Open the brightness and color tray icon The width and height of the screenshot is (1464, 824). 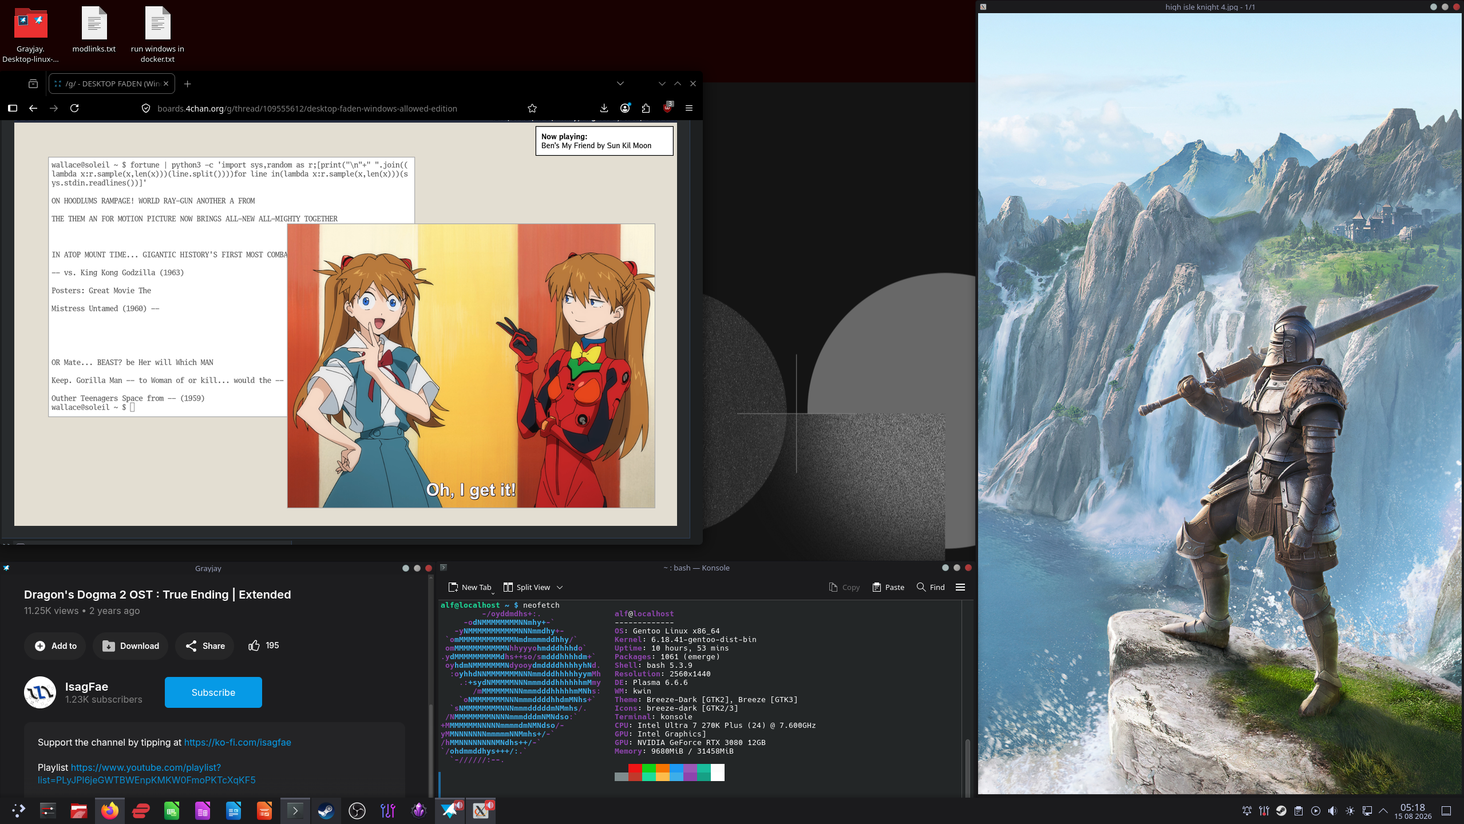1350,811
